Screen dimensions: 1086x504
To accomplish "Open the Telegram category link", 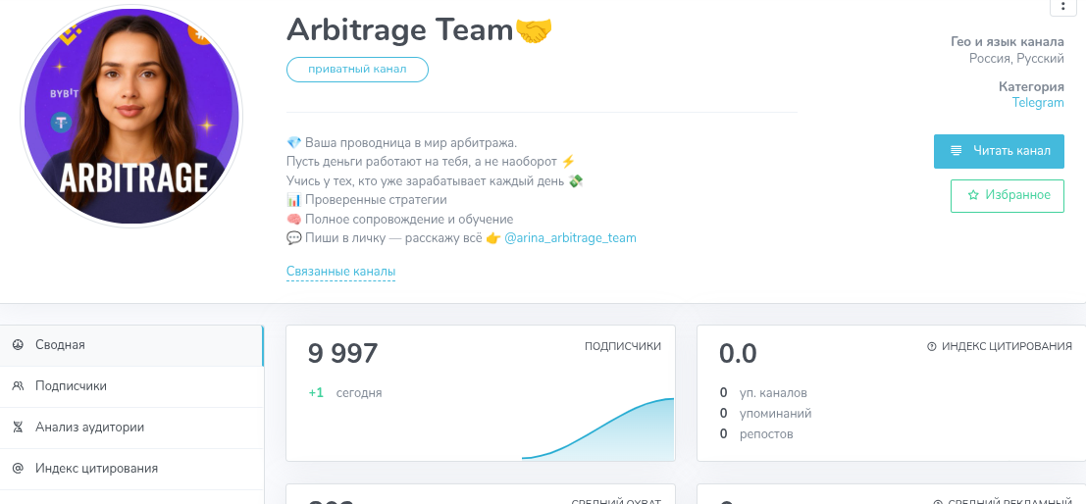I will click(1038, 102).
